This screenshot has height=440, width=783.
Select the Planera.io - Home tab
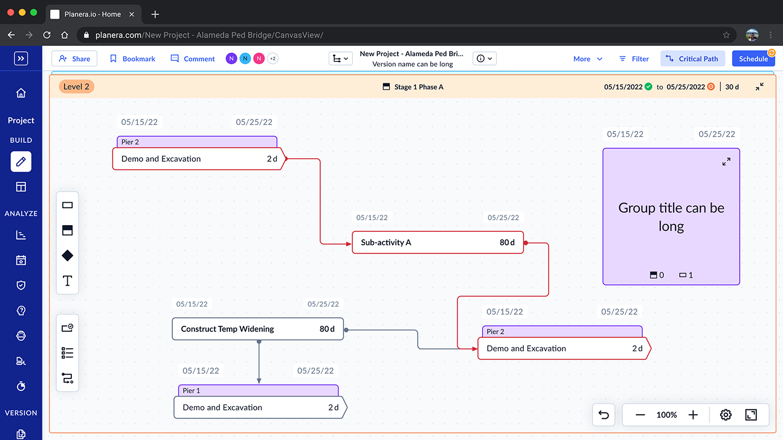click(x=94, y=14)
